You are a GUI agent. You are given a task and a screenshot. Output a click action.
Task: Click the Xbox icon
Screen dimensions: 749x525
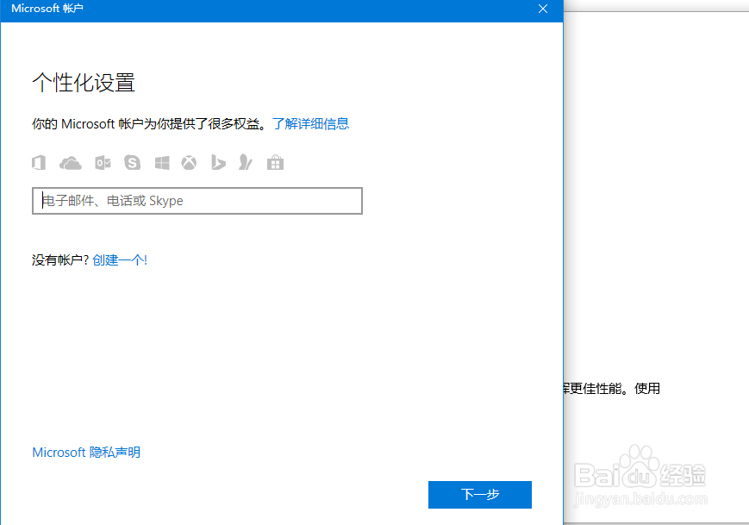(x=189, y=162)
